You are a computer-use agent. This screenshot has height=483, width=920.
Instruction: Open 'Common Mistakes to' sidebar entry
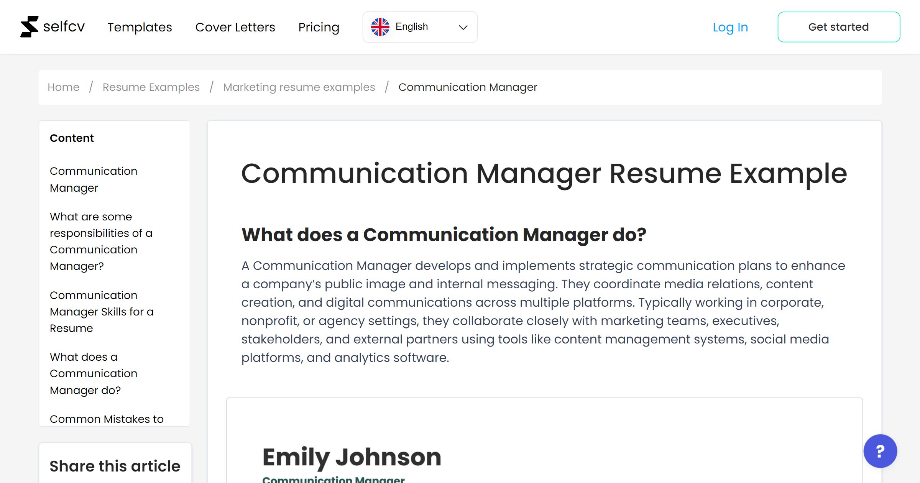point(106,419)
